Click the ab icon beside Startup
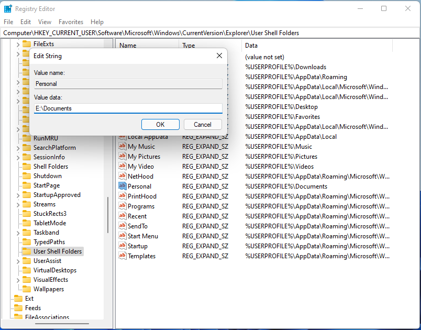The height and width of the screenshot is (330, 421). (123, 246)
